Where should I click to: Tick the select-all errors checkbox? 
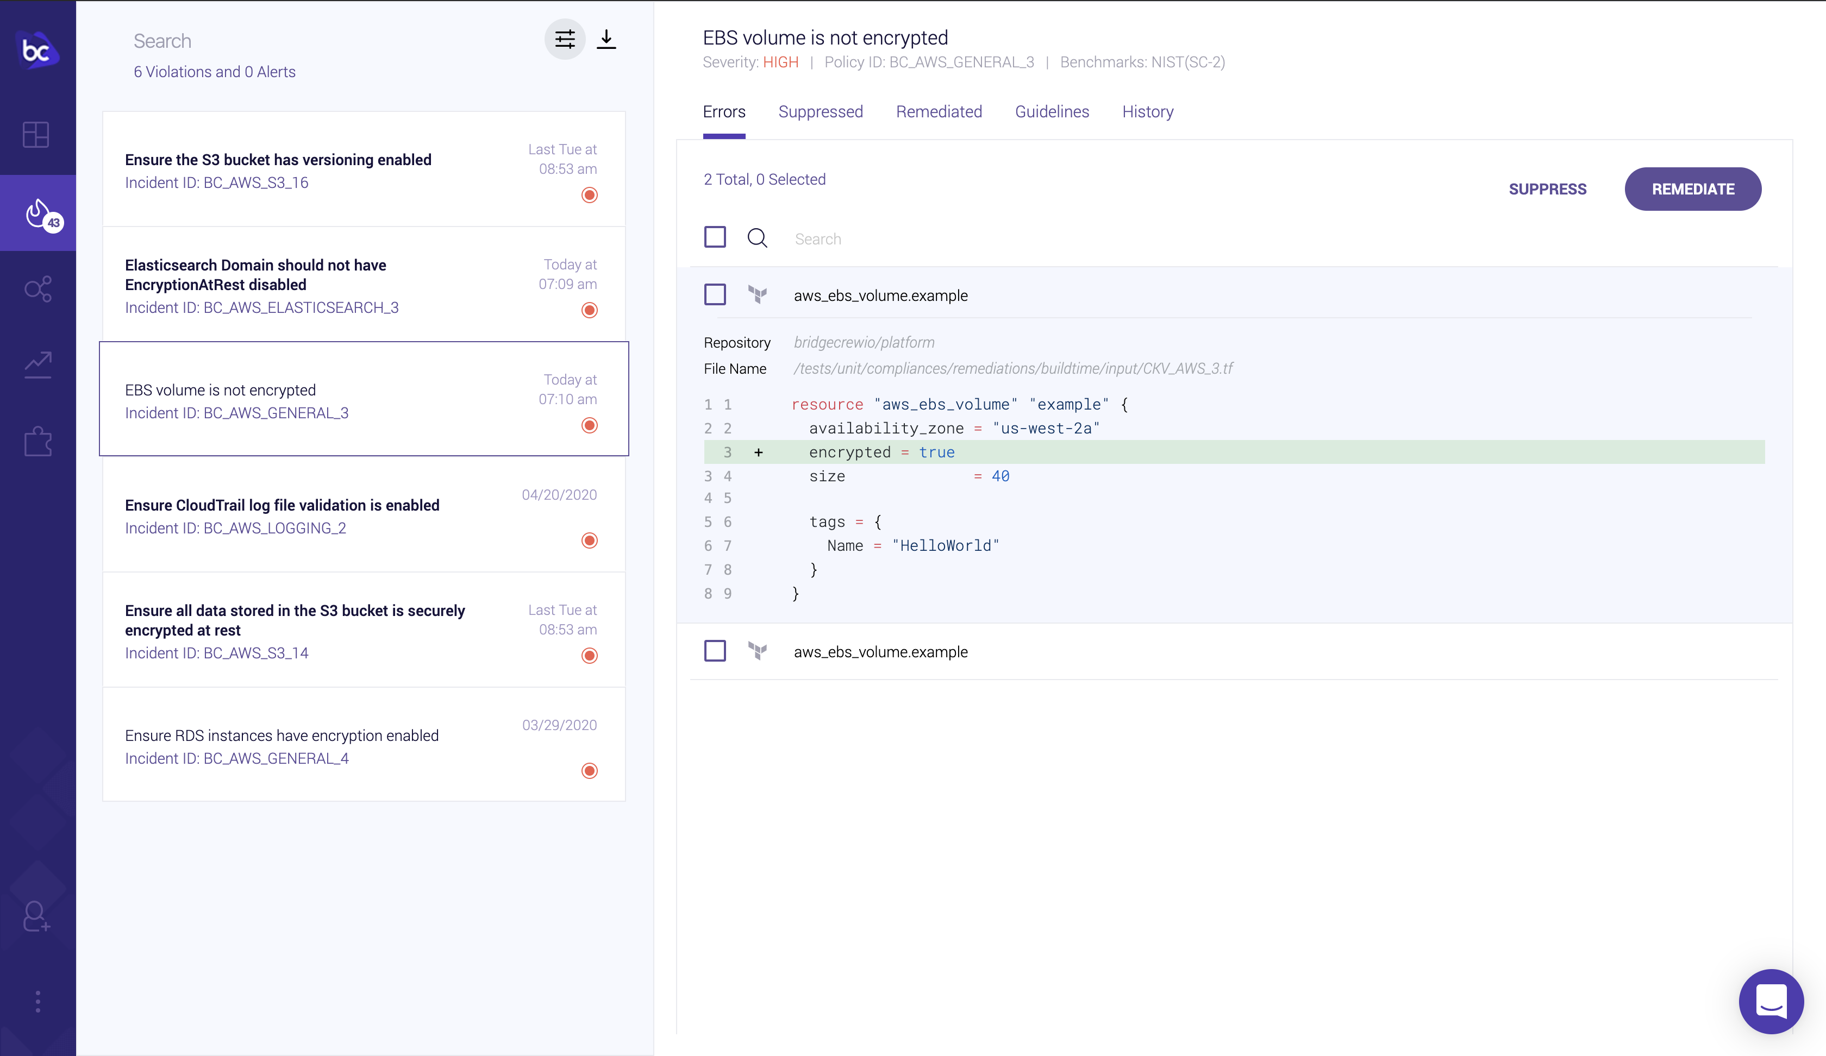[x=715, y=237]
